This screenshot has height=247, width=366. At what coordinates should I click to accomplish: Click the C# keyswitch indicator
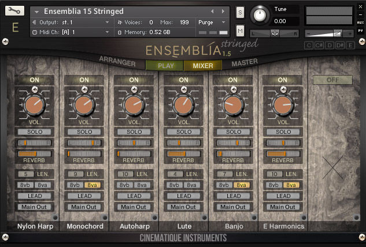coord(319,45)
